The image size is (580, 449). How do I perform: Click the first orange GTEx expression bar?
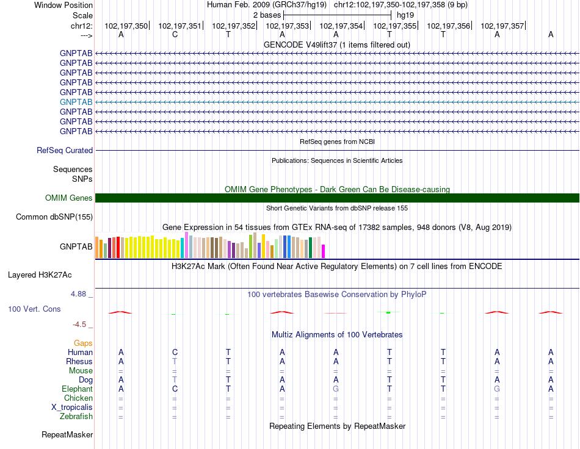coord(97,247)
